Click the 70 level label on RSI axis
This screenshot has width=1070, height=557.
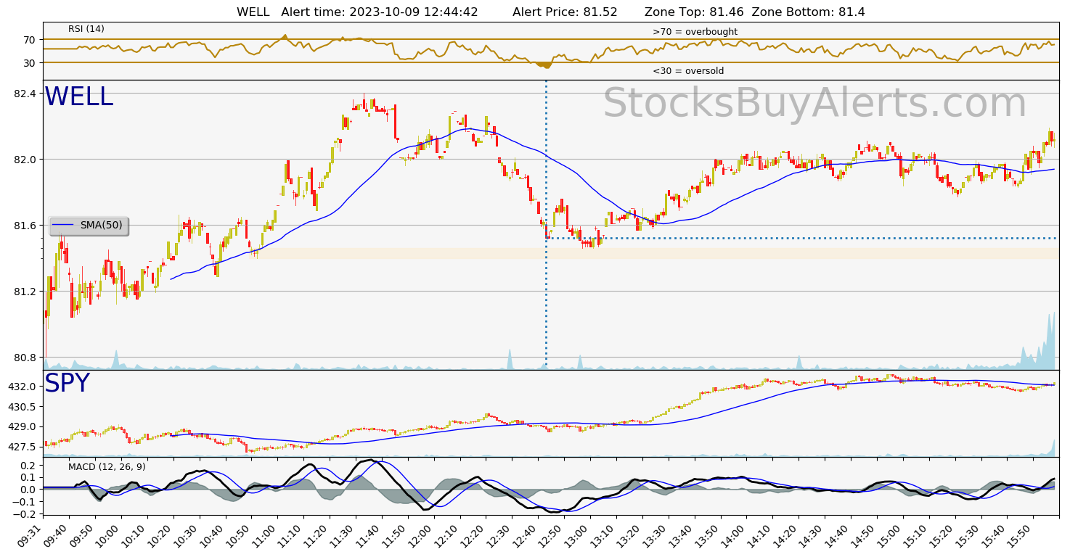tap(30, 40)
